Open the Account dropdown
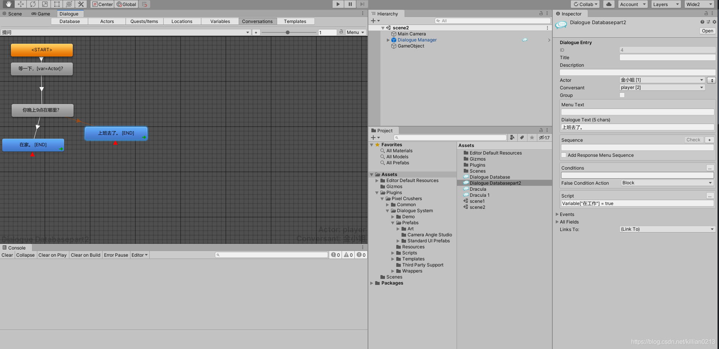 click(x=632, y=4)
